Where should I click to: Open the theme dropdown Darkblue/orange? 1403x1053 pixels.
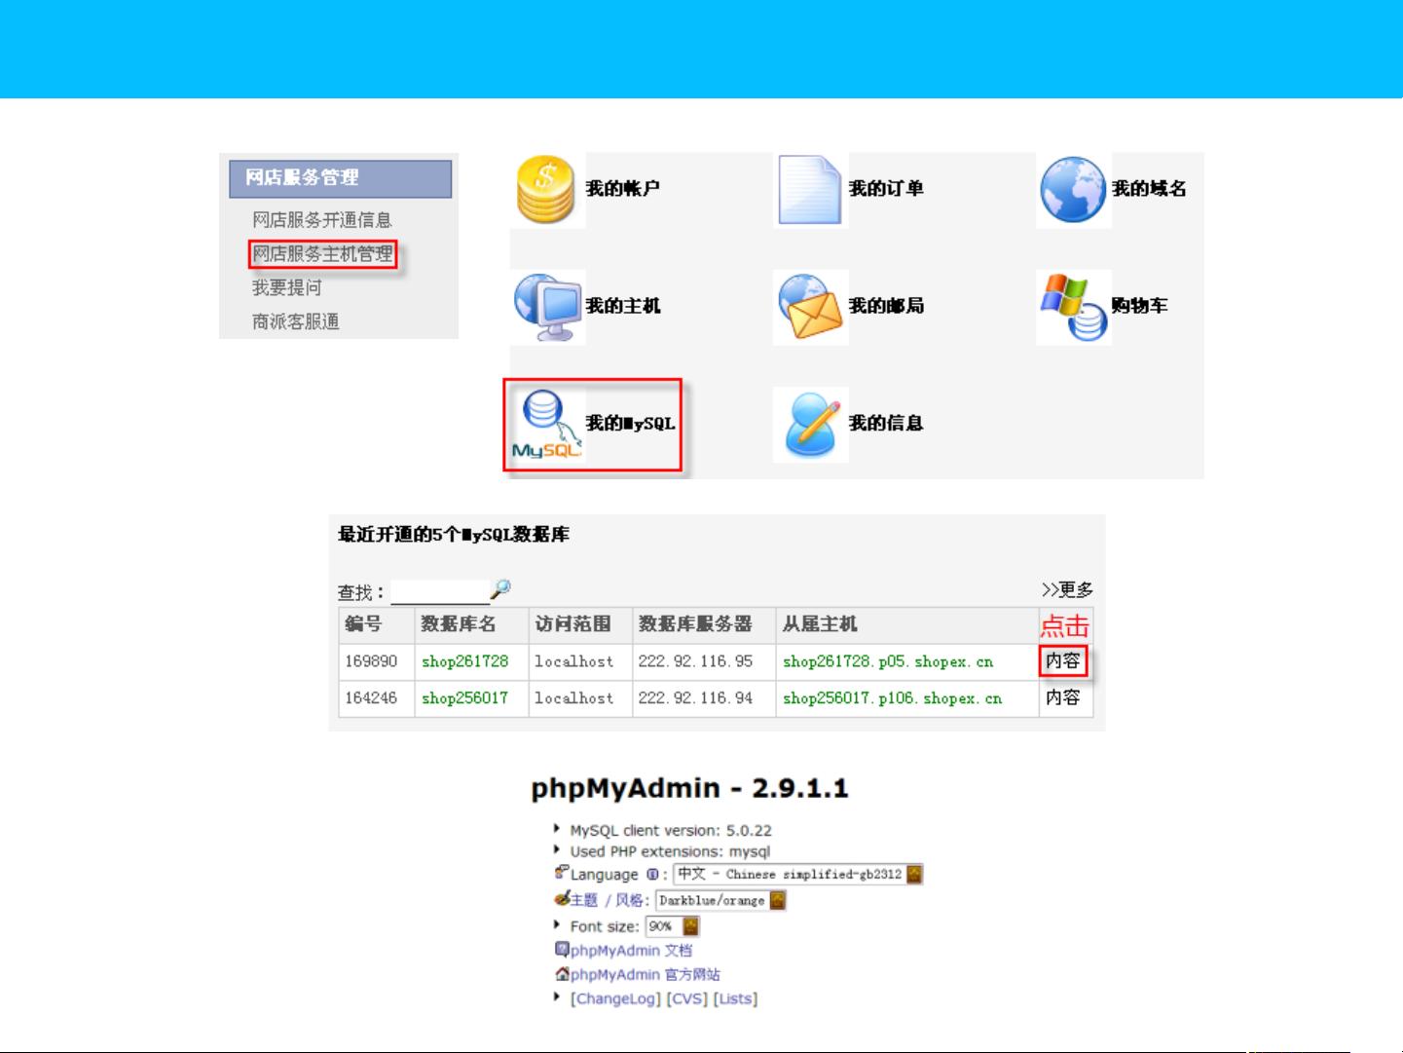(720, 900)
